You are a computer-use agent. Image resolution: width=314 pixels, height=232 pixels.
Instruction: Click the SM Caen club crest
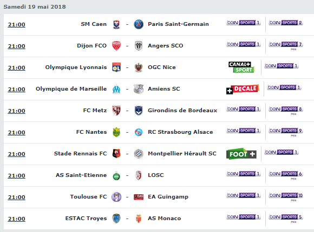click(x=116, y=24)
